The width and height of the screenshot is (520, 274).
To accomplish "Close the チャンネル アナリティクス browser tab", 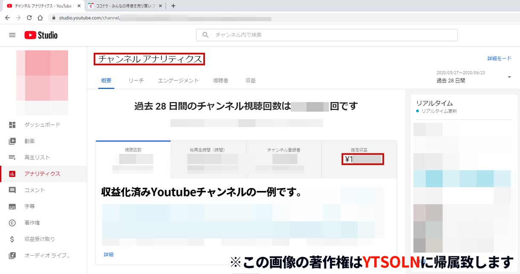I will 79,6.
